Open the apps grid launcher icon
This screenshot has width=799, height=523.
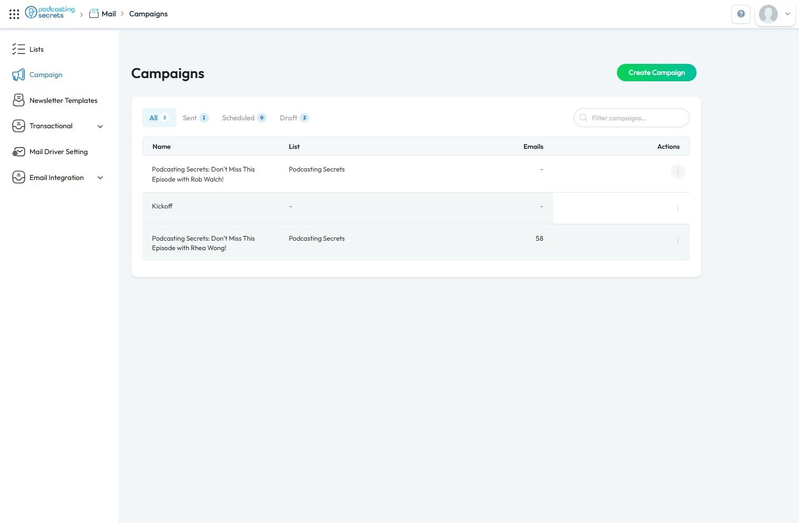[x=14, y=14]
